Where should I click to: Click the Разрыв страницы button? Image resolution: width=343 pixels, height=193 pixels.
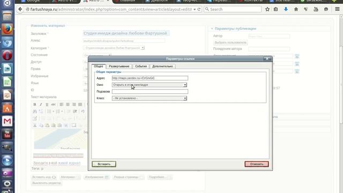(x=129, y=177)
